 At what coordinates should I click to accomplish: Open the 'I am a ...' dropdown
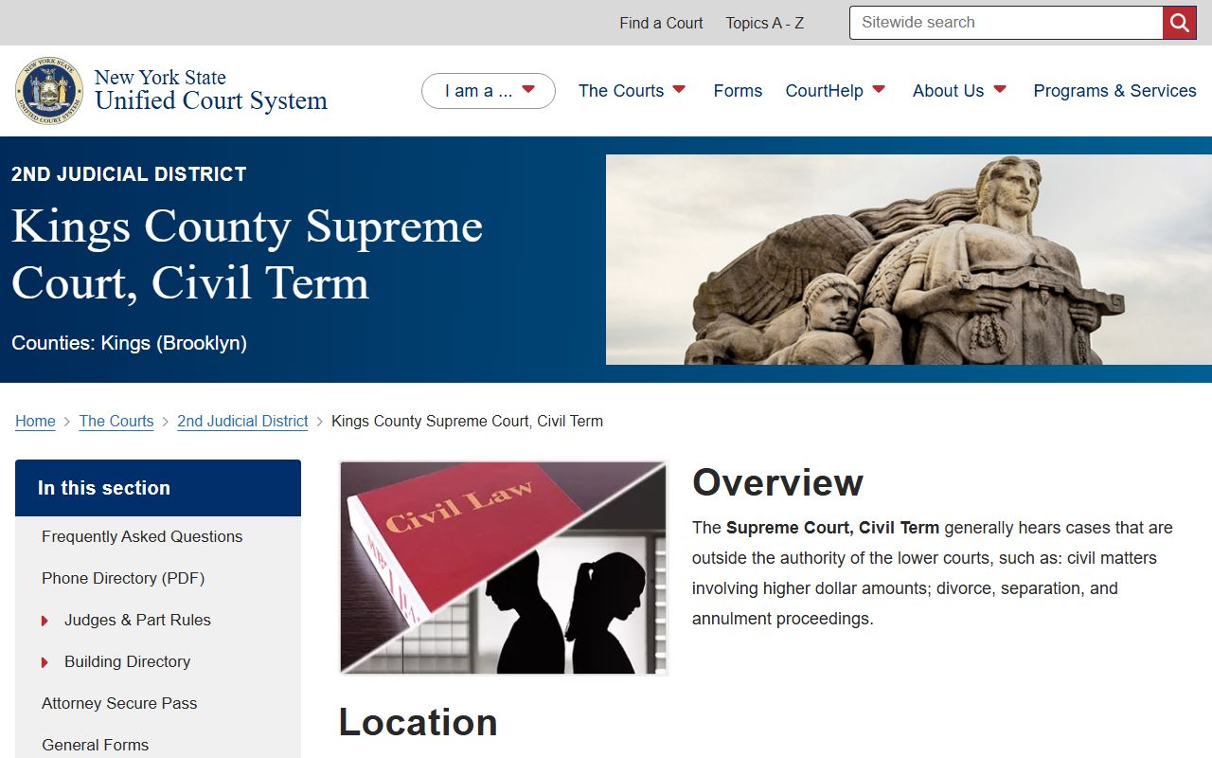[489, 91]
